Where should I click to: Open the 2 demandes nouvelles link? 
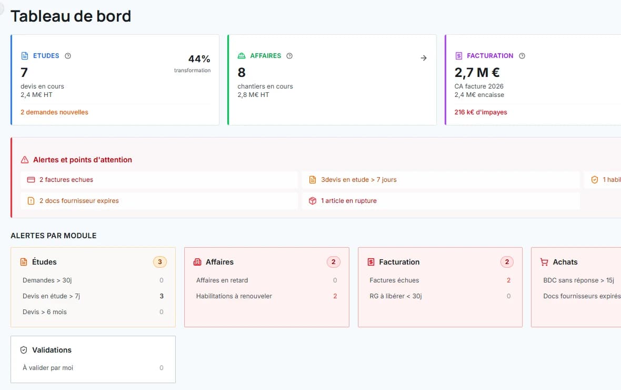pyautogui.click(x=54, y=112)
